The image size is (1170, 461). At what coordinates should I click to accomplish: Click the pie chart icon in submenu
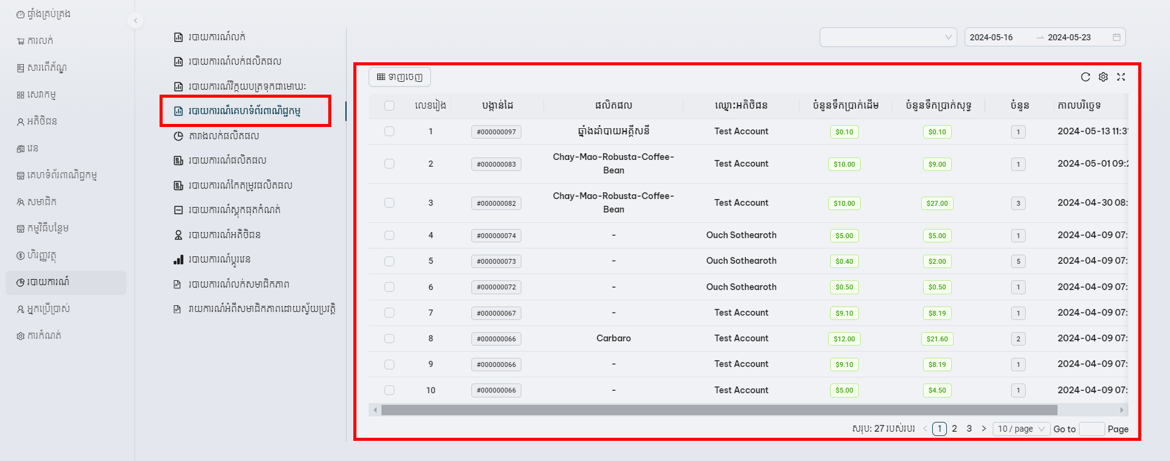178,136
